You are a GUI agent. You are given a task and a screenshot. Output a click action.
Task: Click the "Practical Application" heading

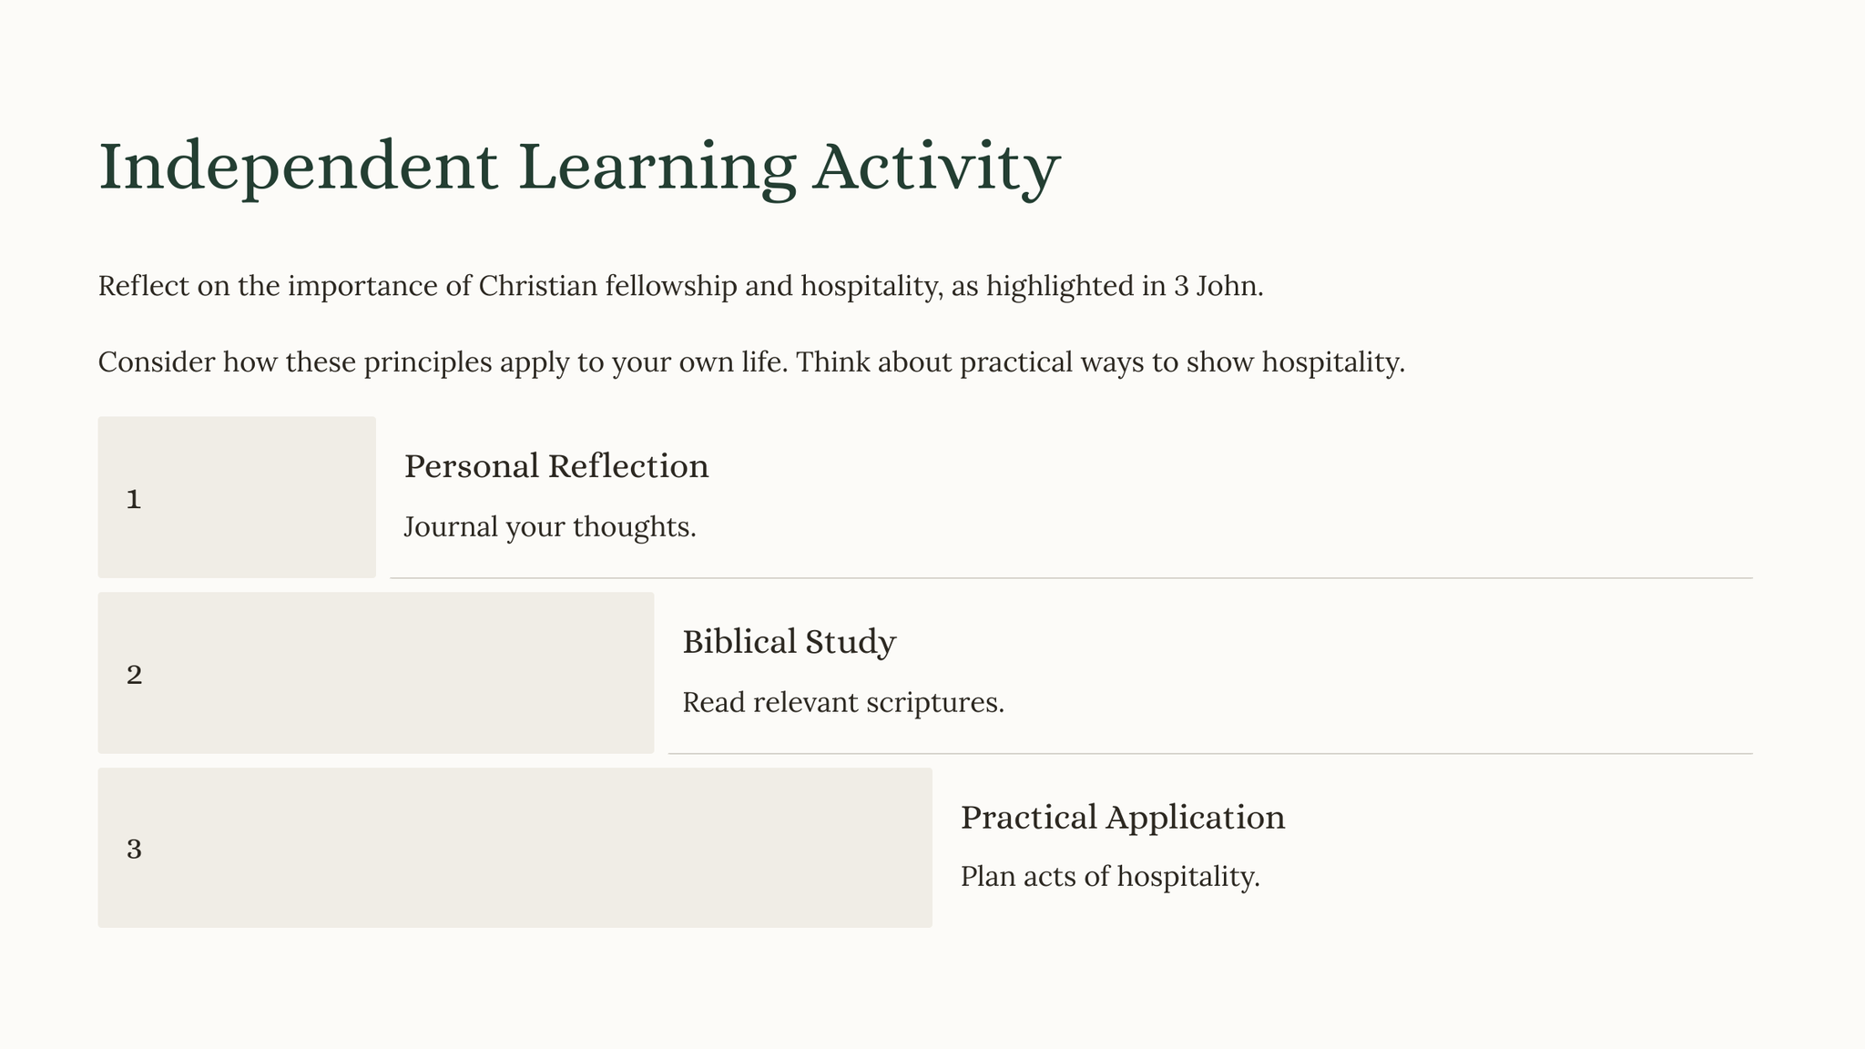point(1122,818)
